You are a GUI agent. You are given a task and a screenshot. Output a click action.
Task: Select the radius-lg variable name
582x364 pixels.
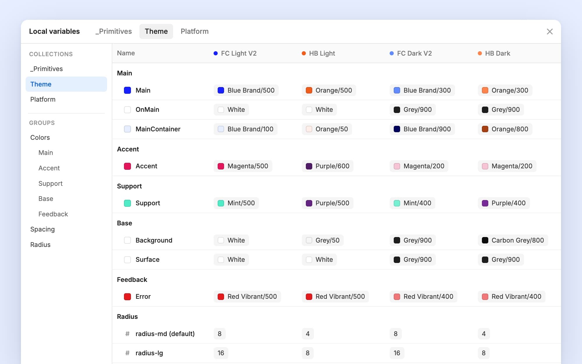click(x=149, y=353)
